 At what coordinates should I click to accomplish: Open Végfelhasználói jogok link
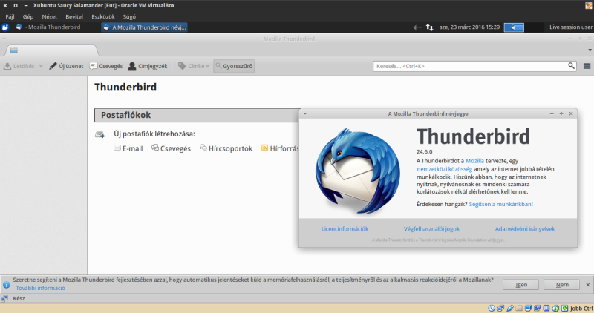tap(431, 229)
